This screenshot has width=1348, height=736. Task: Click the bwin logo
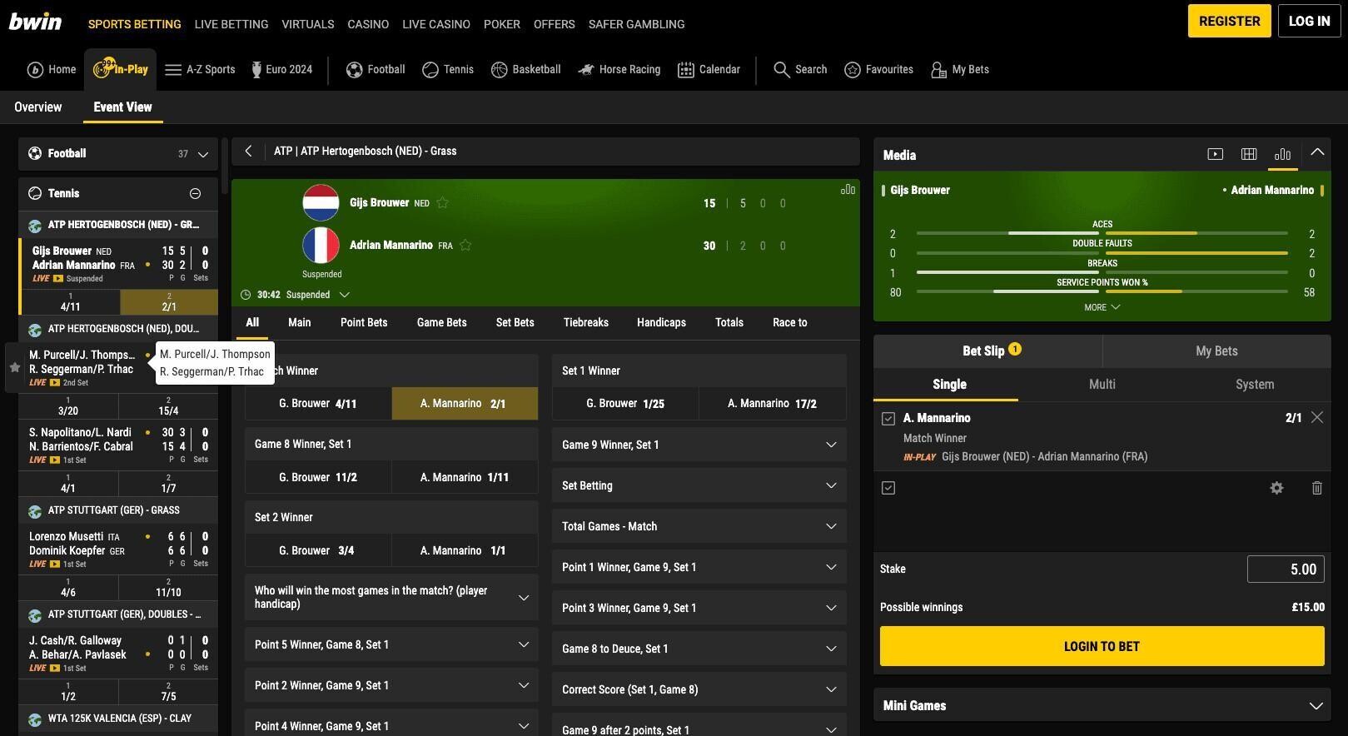[x=35, y=21]
